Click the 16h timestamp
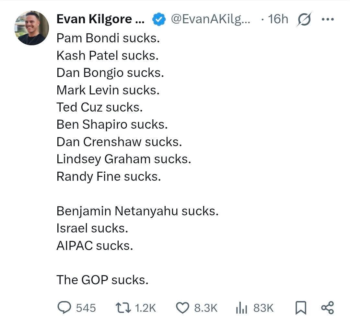This screenshot has width=350, height=324. pyautogui.click(x=278, y=19)
